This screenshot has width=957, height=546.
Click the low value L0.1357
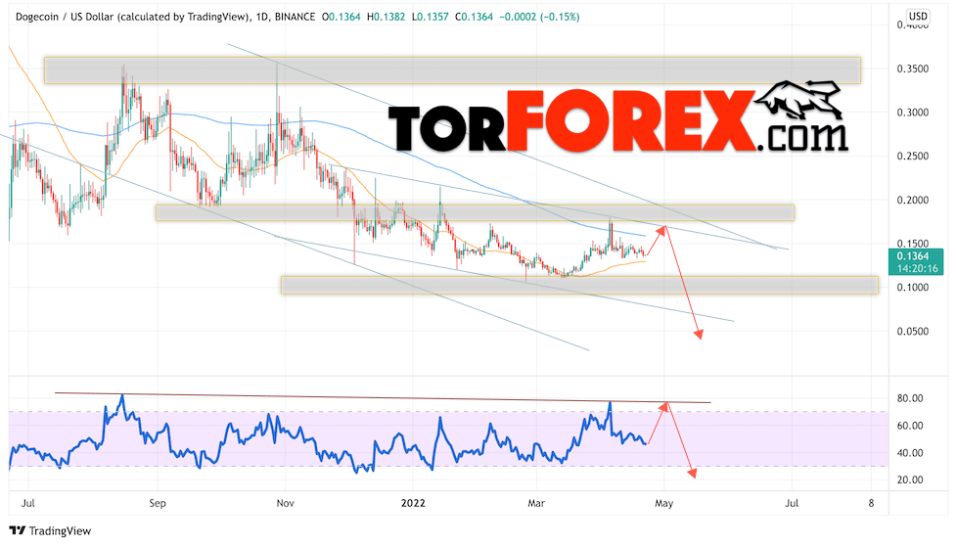pos(431,17)
